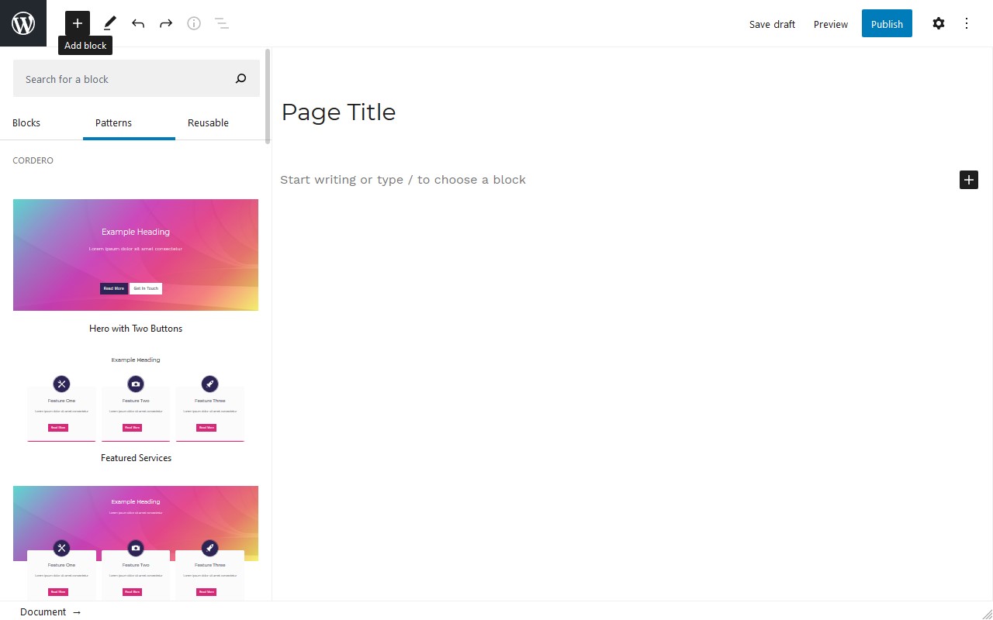The width and height of the screenshot is (993, 620).
Task: Switch to the Reusable tab
Action: pyautogui.click(x=208, y=122)
